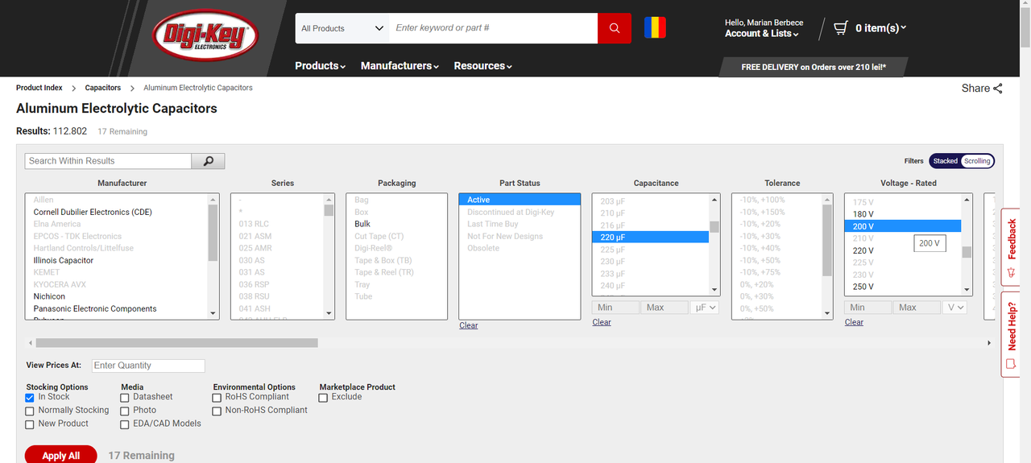Open the Need Help side tab

[x=1012, y=334]
